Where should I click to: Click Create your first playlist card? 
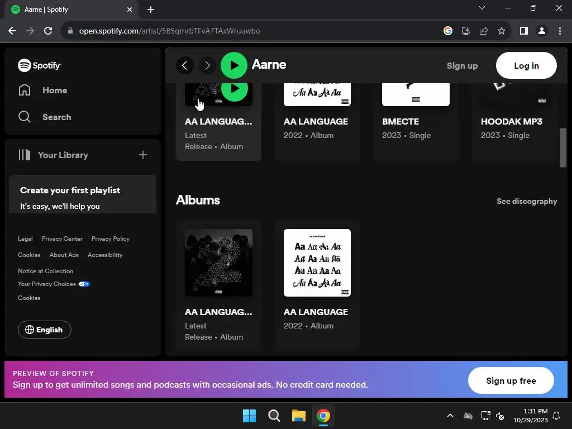coord(83,194)
